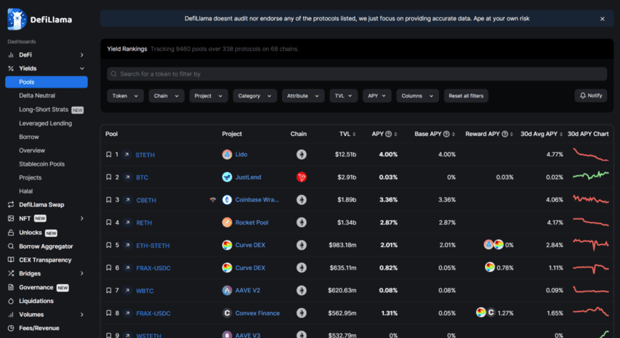Focus the token search field
This screenshot has width=620, height=338.
coord(357,74)
